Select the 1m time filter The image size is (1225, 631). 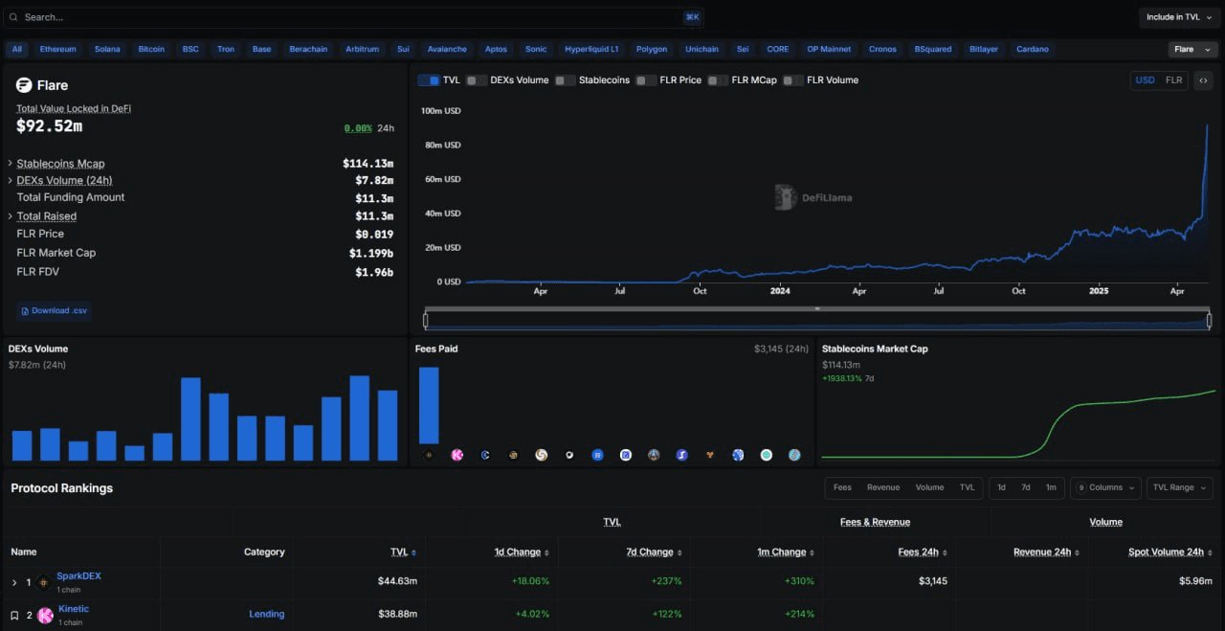(x=1051, y=487)
